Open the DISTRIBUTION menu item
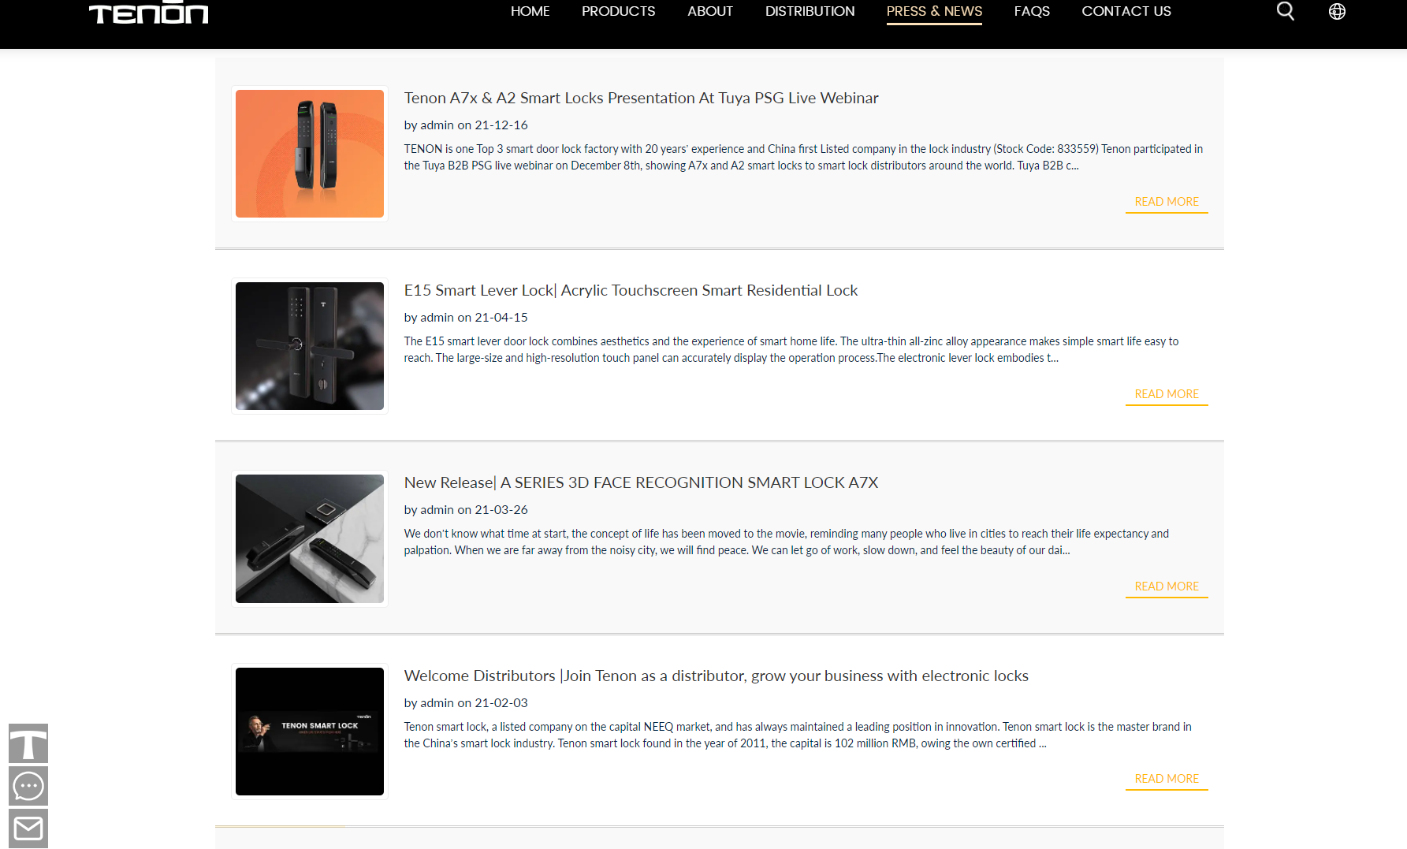Image resolution: width=1407 pixels, height=849 pixels. 810,11
